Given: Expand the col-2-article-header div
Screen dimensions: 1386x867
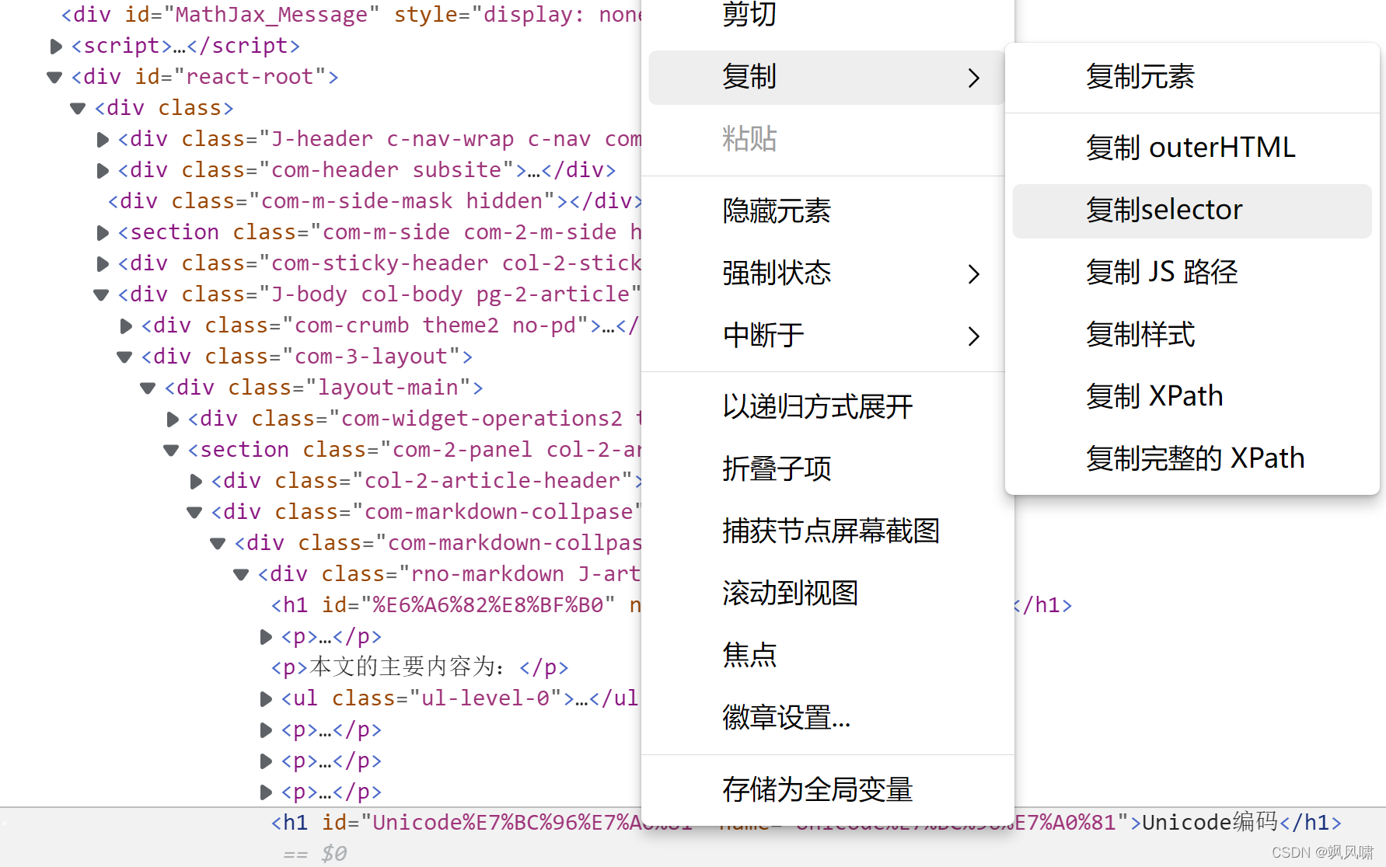Looking at the screenshot, I should point(195,482).
